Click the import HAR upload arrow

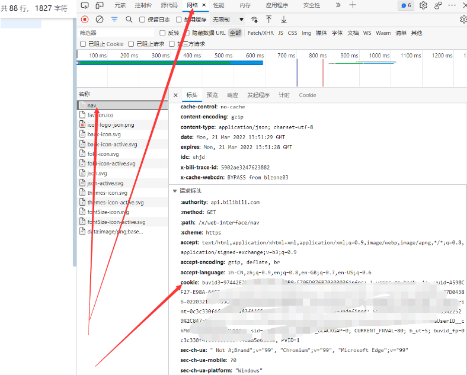click(268, 20)
